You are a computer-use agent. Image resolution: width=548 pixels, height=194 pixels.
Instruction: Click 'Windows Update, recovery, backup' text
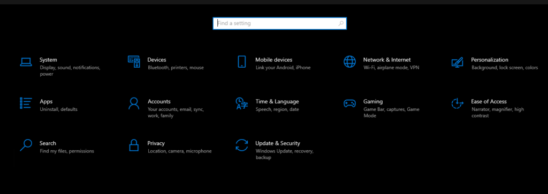tap(285, 155)
